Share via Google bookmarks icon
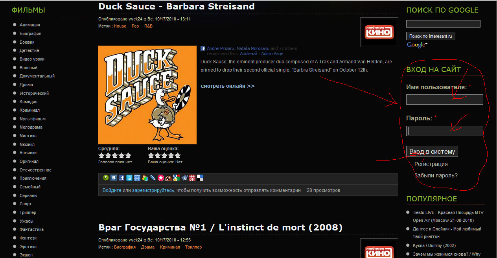497x258 pixels. 177,178
